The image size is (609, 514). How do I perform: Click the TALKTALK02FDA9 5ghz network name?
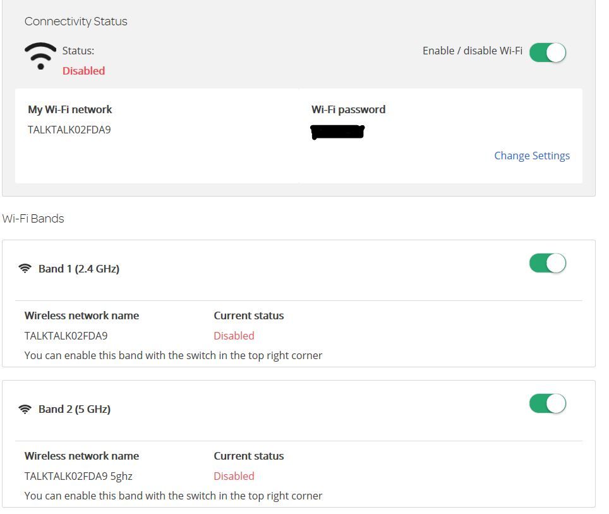tap(79, 476)
